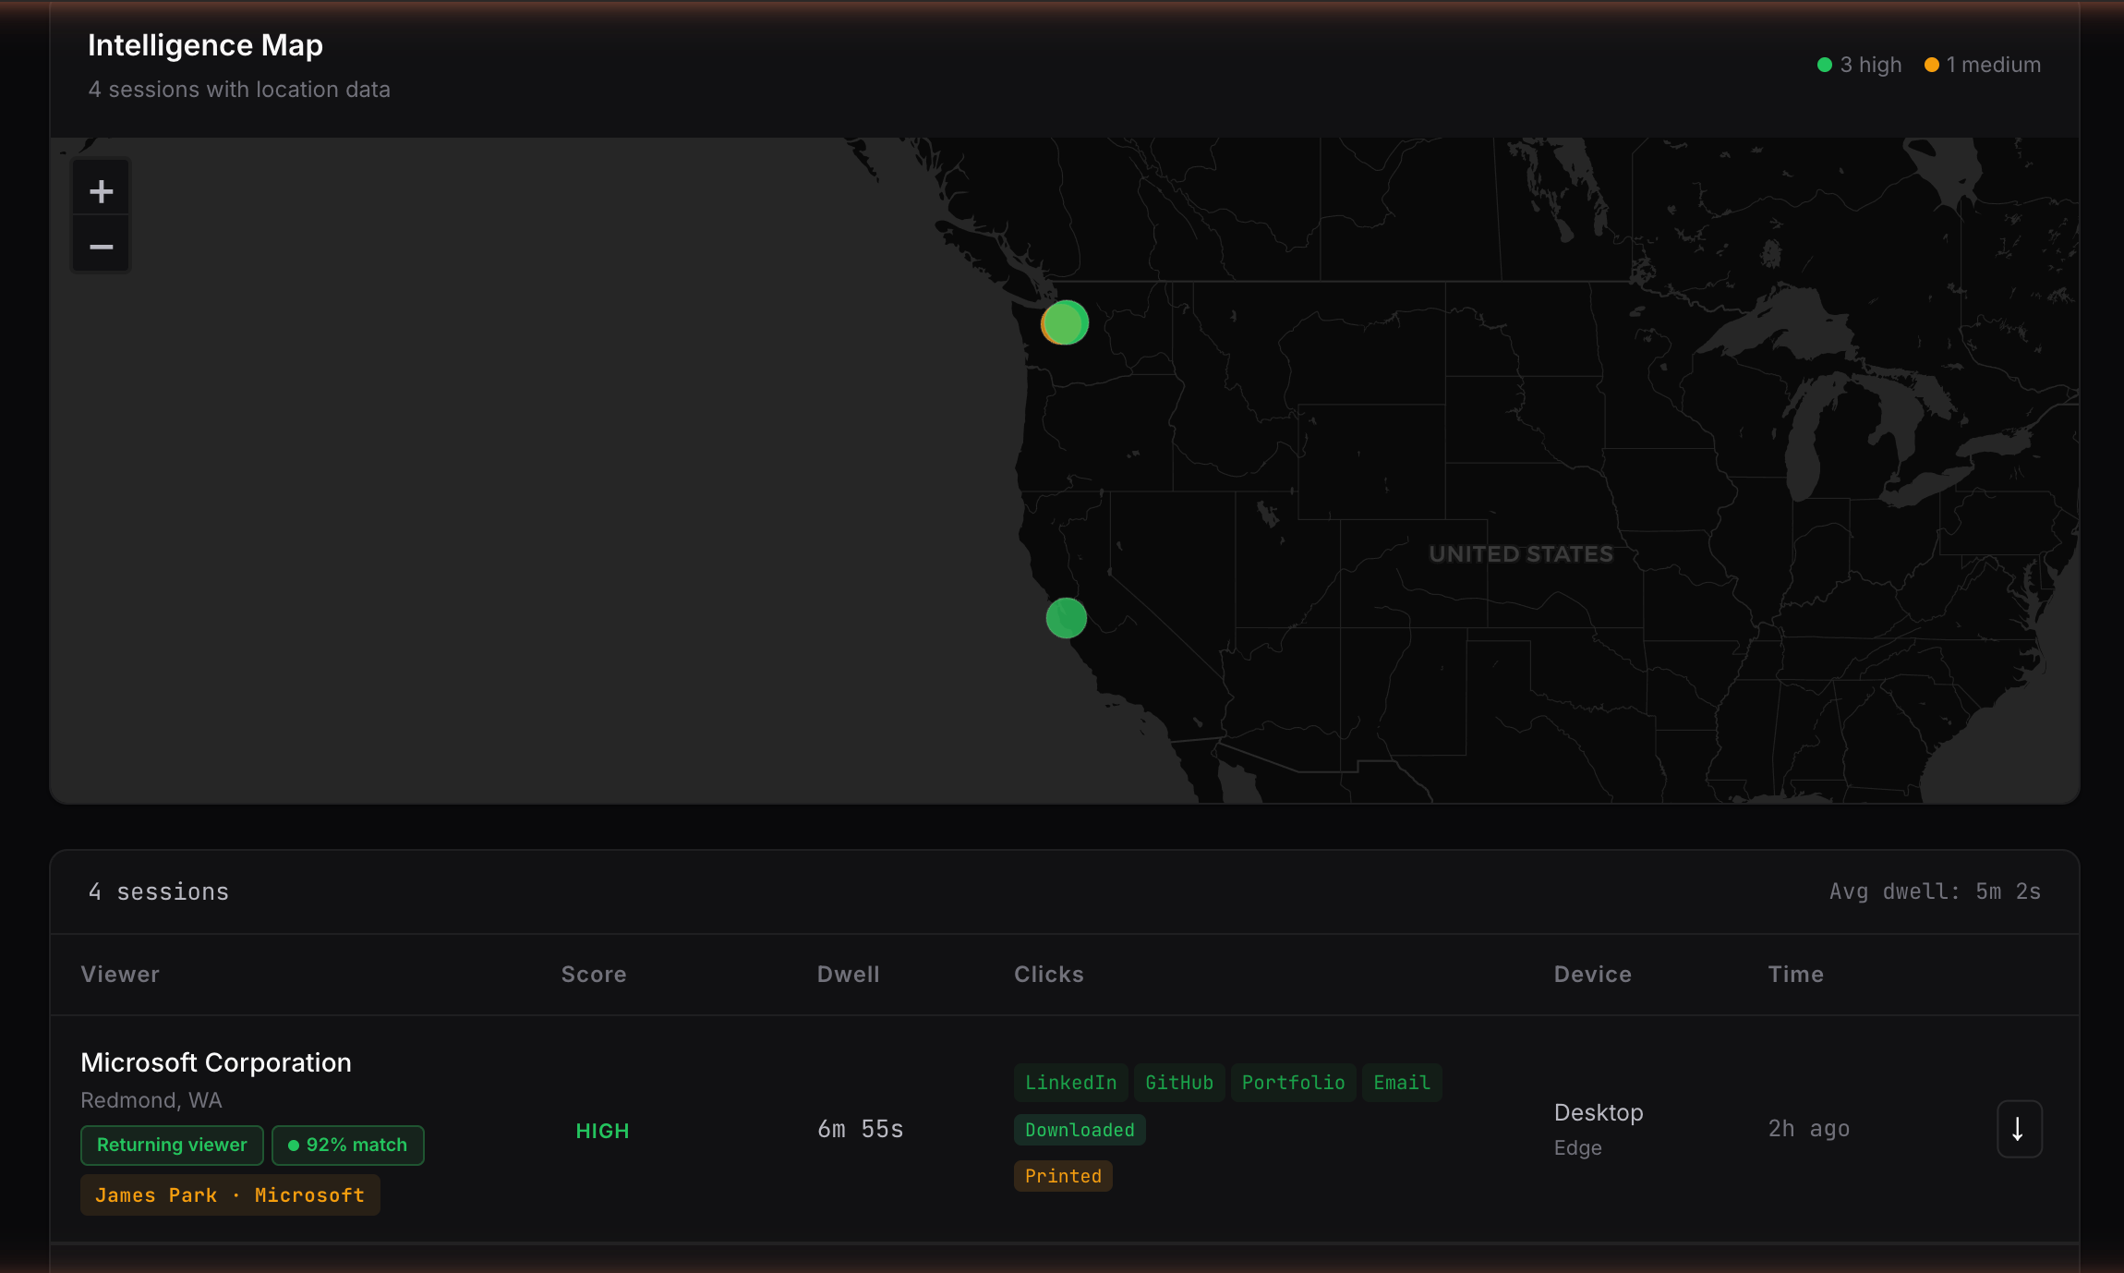Image resolution: width=2124 pixels, height=1273 pixels.
Task: Click the Returning viewer badge
Action: [x=172, y=1145]
